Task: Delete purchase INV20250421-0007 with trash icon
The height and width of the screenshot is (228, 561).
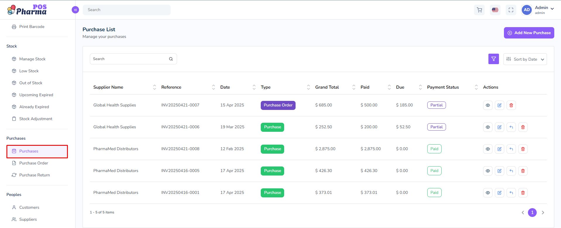Action: [x=511, y=105]
